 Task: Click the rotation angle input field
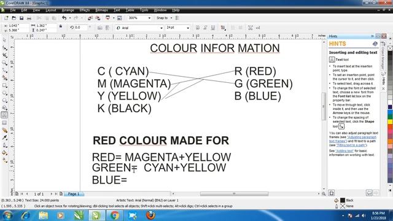[80, 28]
